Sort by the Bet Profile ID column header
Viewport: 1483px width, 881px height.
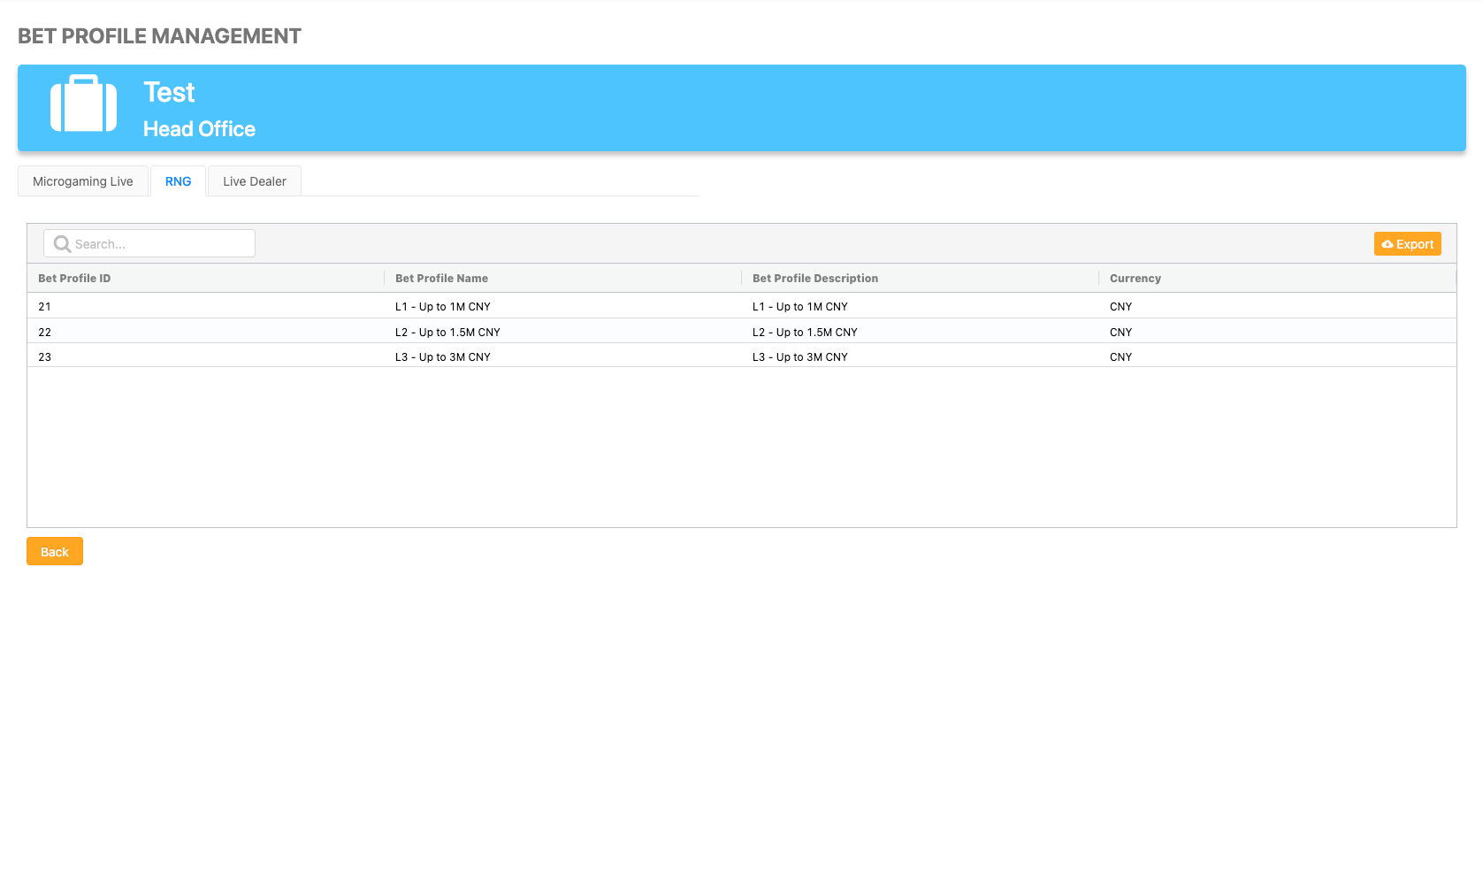(x=74, y=278)
